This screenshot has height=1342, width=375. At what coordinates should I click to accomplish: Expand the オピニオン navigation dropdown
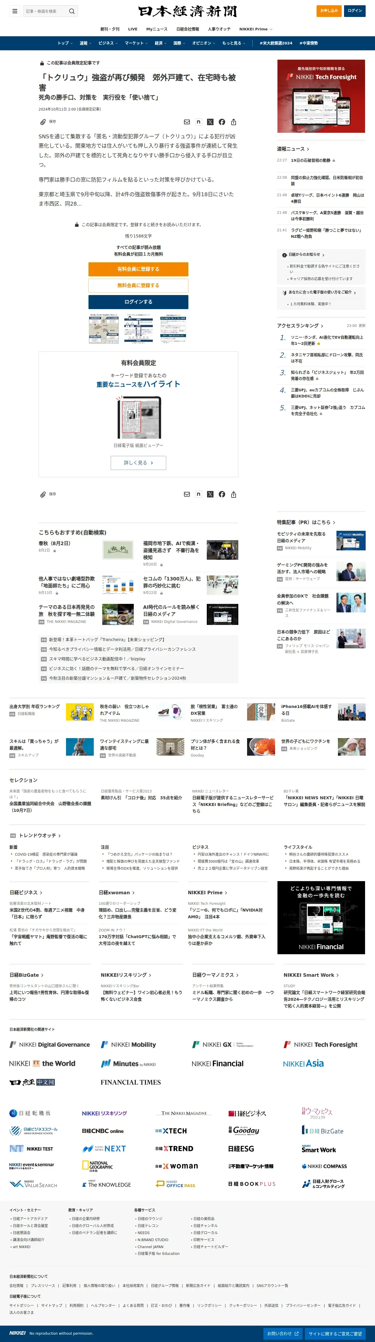pyautogui.click(x=204, y=43)
